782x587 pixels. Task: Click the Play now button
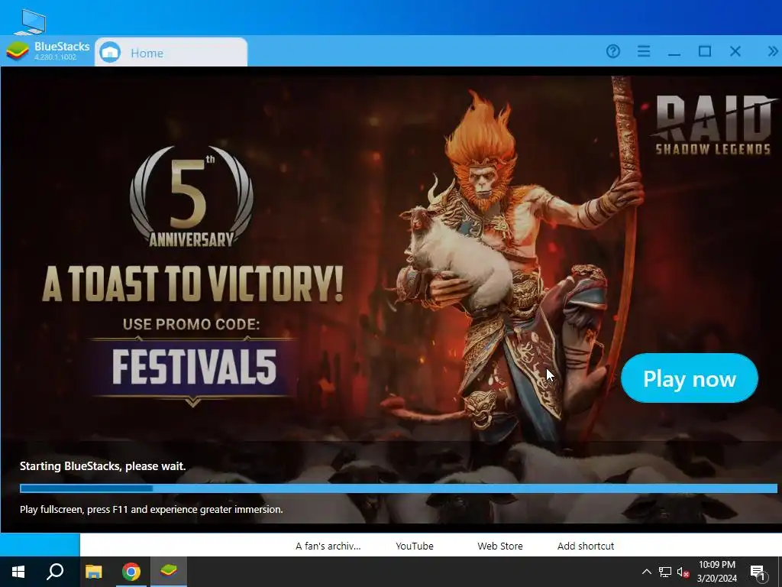click(690, 378)
